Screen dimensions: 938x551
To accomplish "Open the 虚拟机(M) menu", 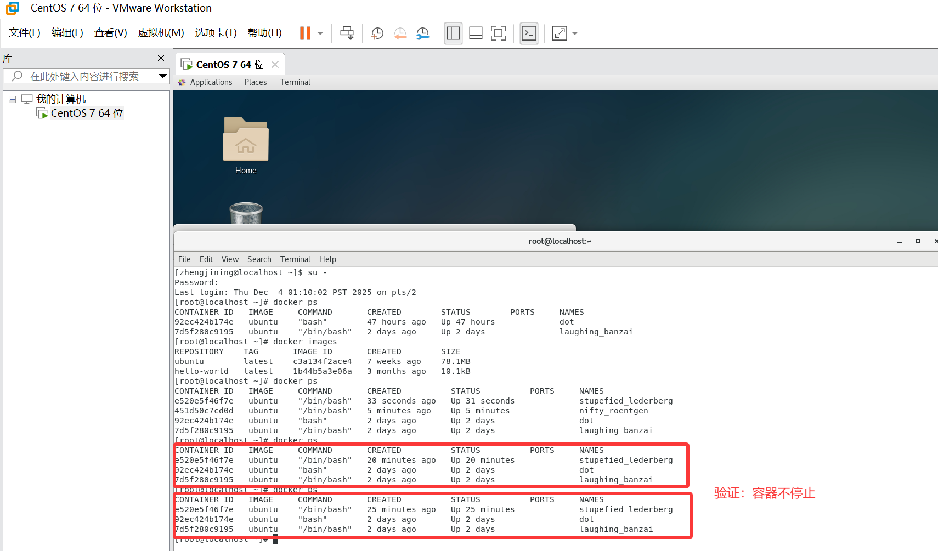I will pos(161,32).
